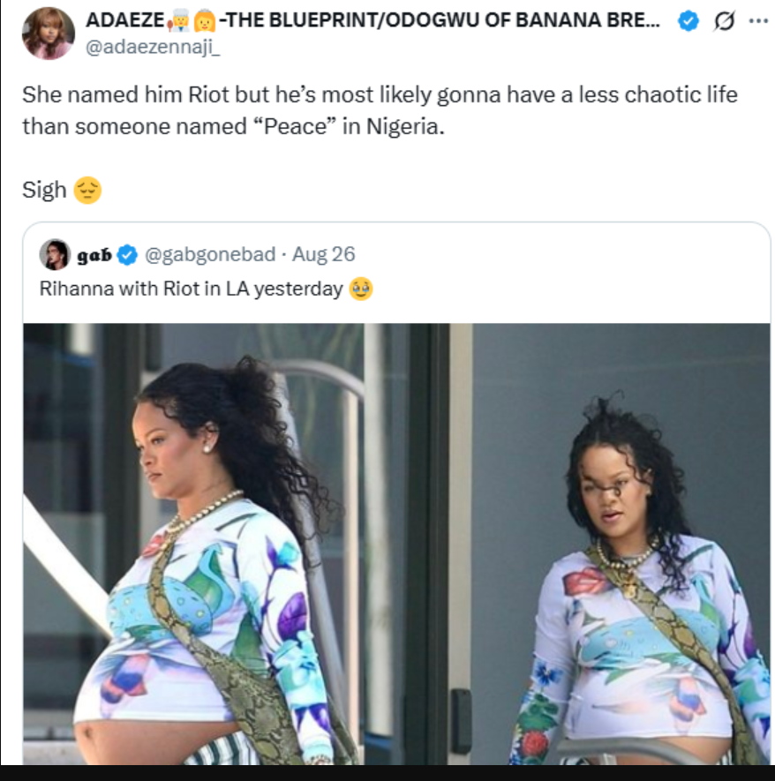Screen dimensions: 775x781
Task: Open ADAEZE's profile picture avatar
Action: pyautogui.click(x=49, y=34)
